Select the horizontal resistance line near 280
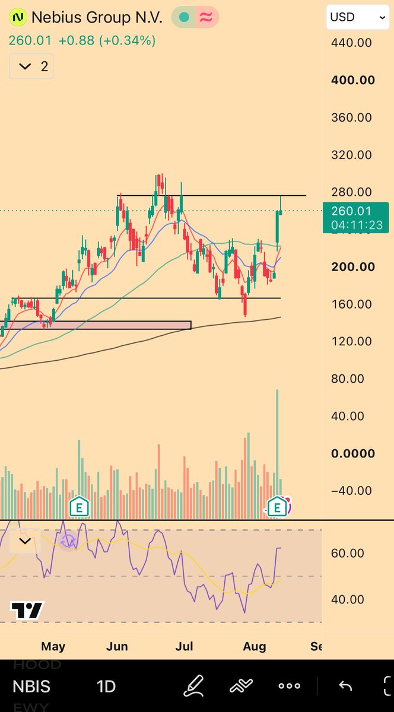The image size is (394, 712). (212, 195)
